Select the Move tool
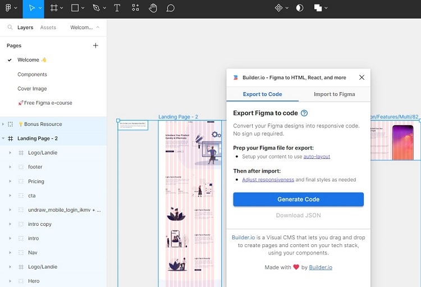Image resolution: width=421 pixels, height=287 pixels. click(31, 8)
